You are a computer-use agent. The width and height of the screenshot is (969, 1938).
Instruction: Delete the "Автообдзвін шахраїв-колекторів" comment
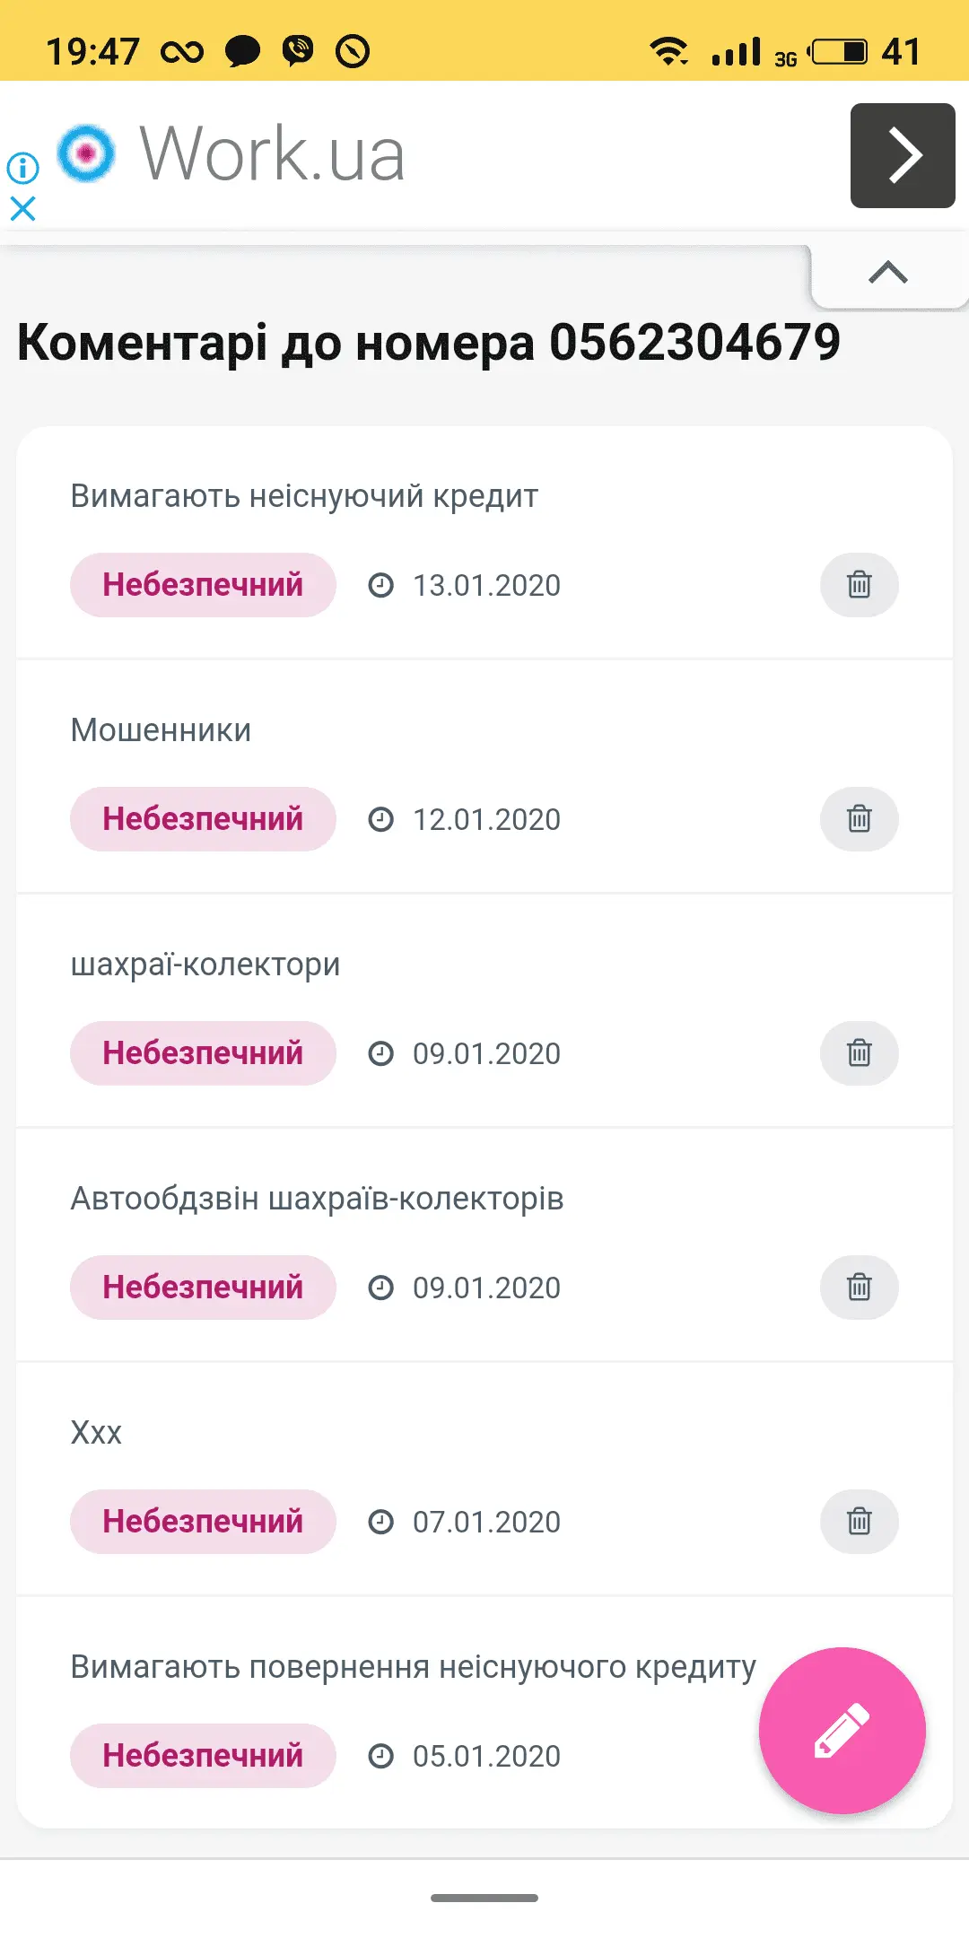tap(859, 1288)
